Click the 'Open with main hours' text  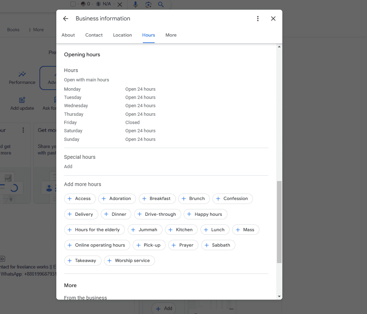[86, 80]
